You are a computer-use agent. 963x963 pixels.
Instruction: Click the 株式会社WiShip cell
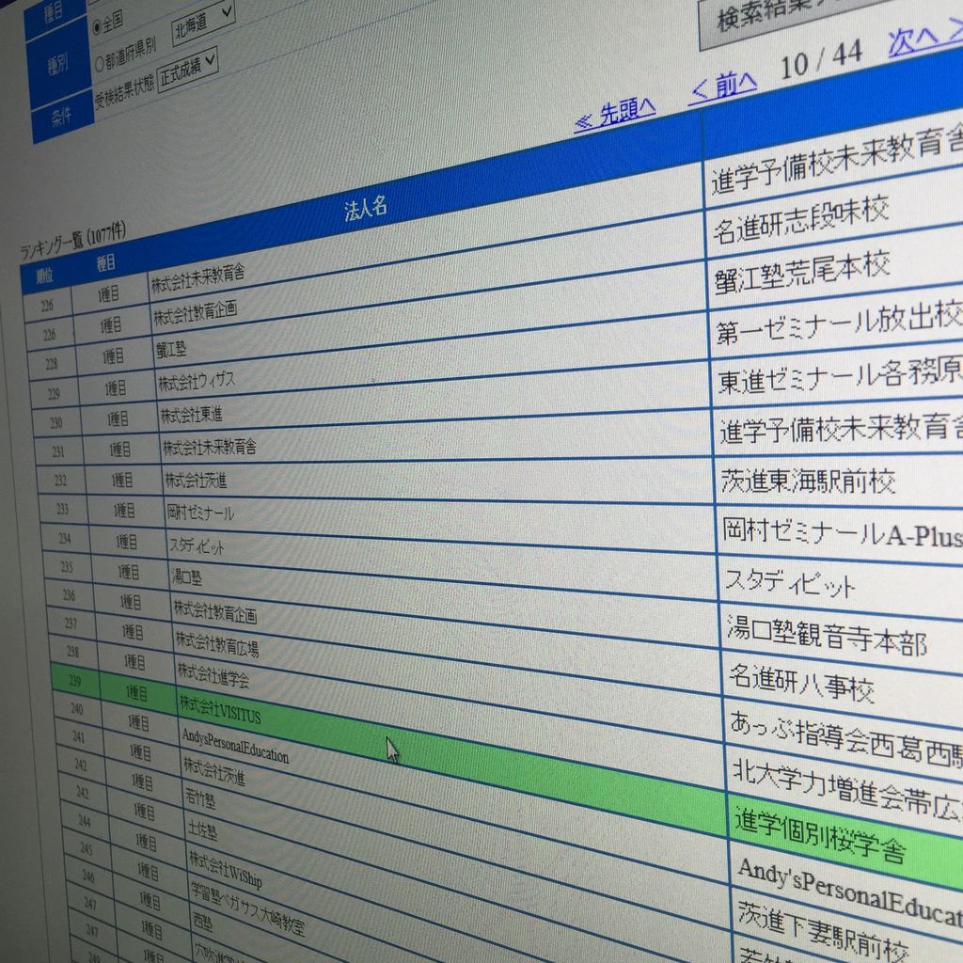[226, 869]
